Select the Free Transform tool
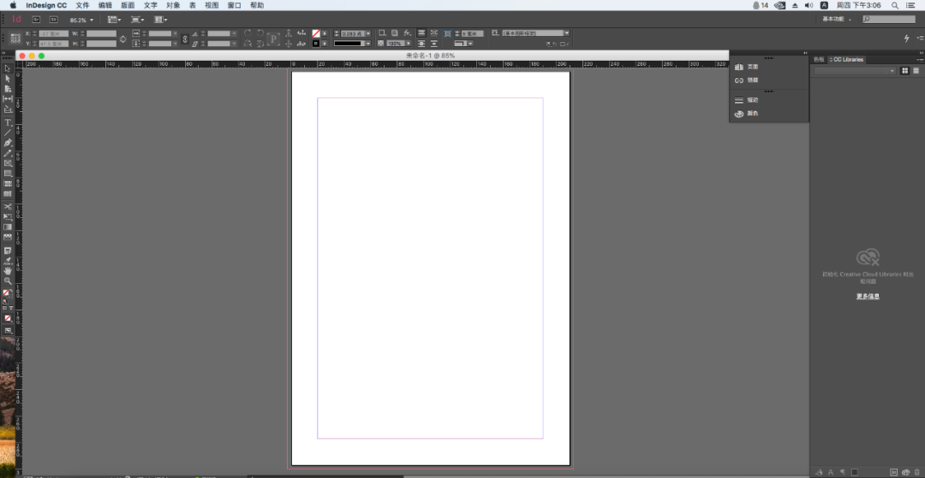The width and height of the screenshot is (925, 478). tap(8, 216)
